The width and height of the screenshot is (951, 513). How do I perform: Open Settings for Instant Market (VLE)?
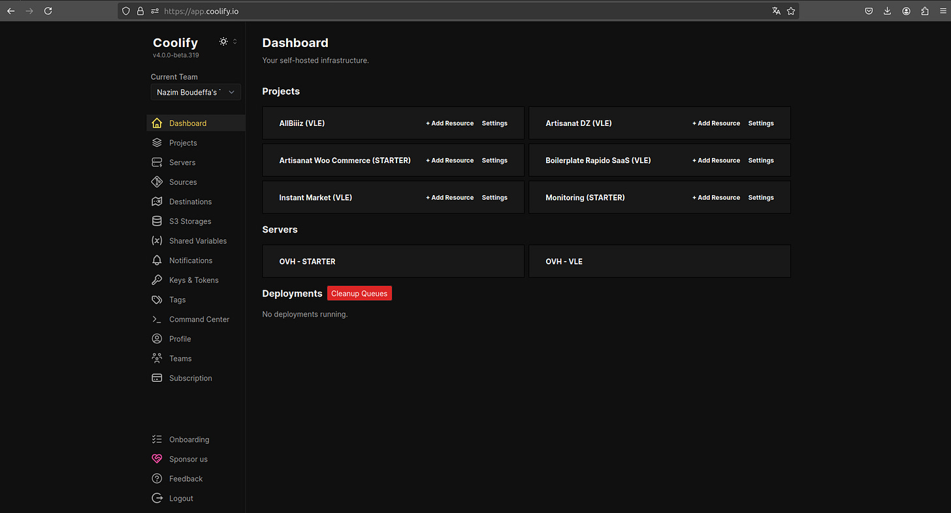tap(494, 198)
